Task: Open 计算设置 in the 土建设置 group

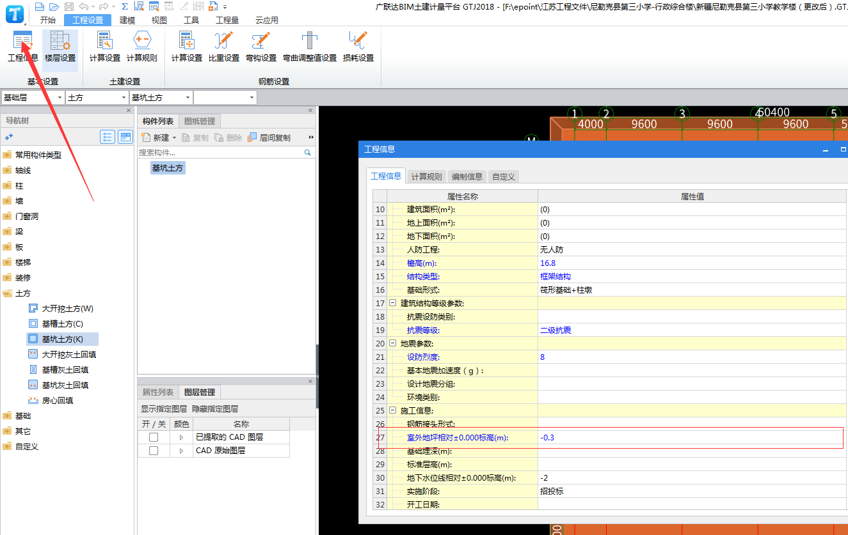Action: click(105, 46)
